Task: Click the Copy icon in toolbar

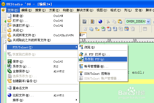Action: pos(114,21)
